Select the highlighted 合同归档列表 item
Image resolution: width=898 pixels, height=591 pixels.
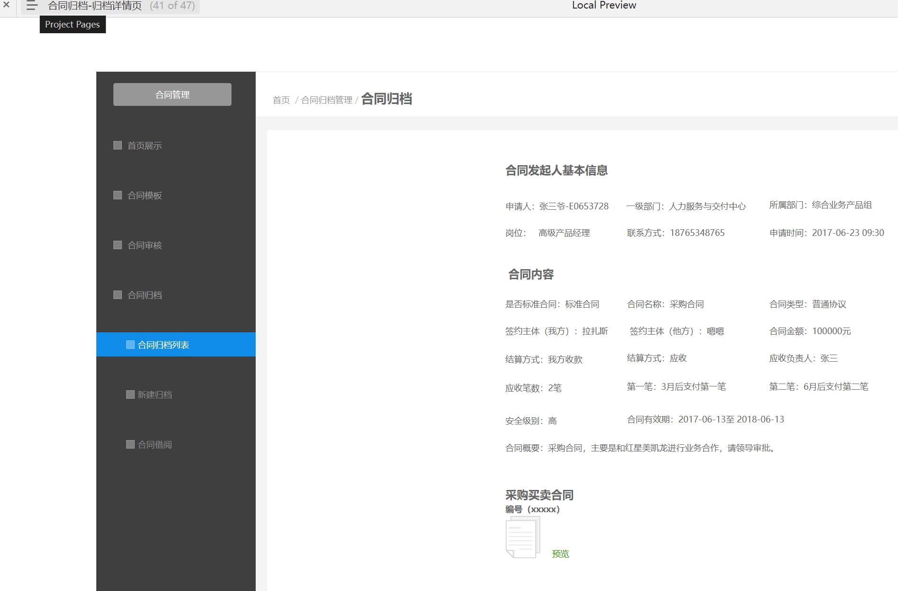[x=176, y=345]
